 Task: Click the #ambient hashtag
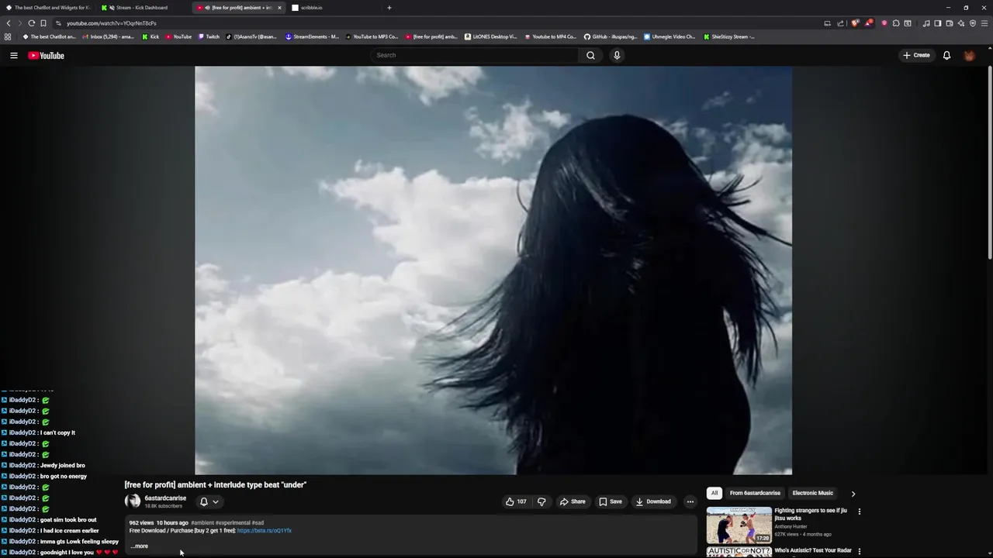coord(202,523)
